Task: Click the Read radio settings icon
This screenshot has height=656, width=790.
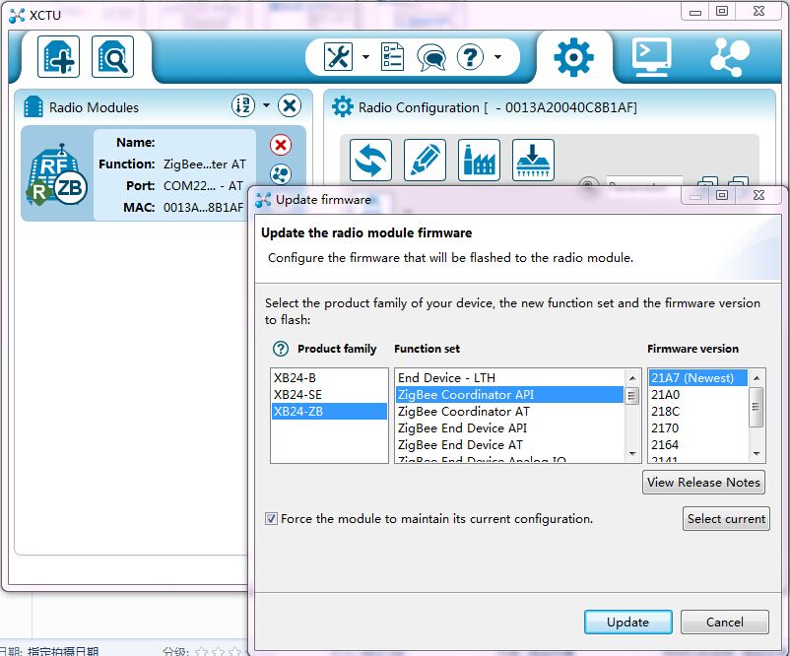Action: 370,161
